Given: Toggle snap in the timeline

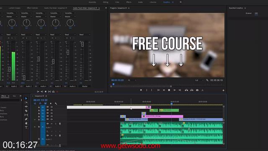Looking at the screenshot, I should 40,104.
